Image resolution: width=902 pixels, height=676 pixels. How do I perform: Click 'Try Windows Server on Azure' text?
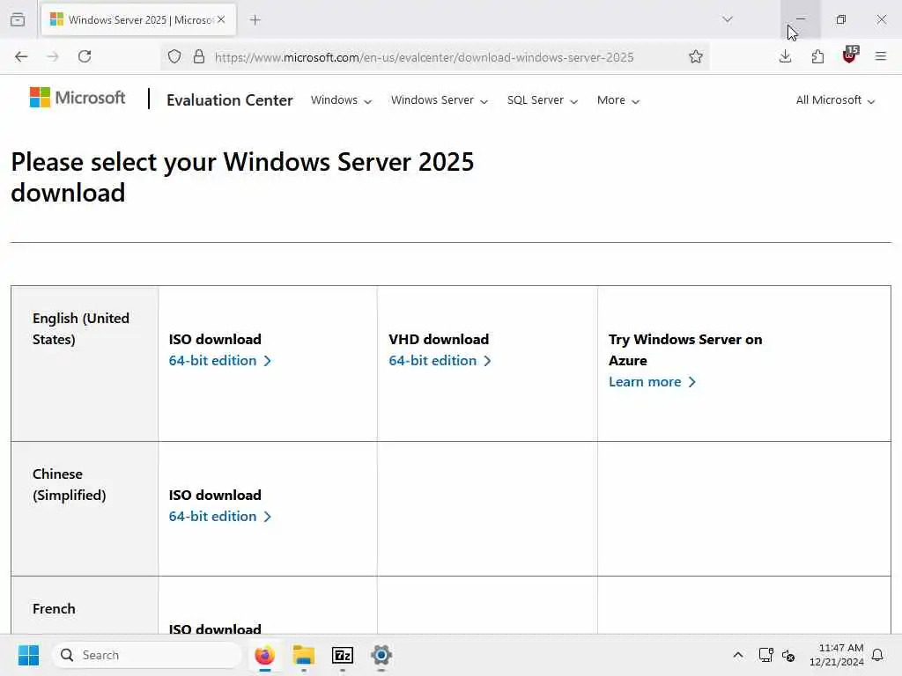tap(685, 349)
